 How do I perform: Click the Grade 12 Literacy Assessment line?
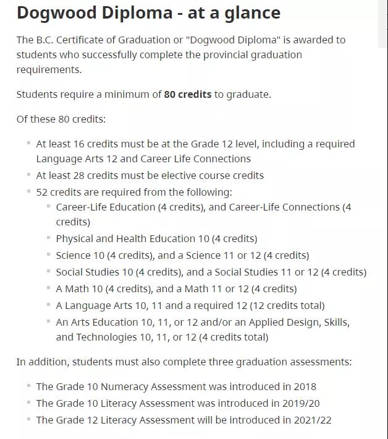pos(183,420)
